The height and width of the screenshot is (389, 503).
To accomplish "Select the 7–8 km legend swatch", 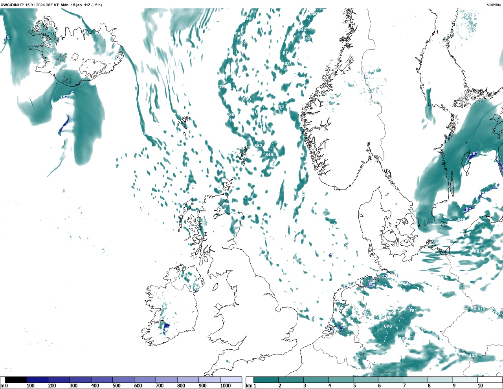I will (415, 380).
